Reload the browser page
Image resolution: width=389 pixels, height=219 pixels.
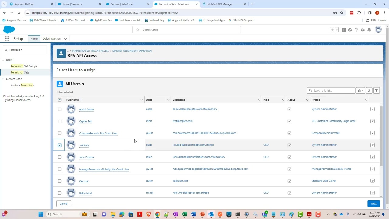[19, 13]
